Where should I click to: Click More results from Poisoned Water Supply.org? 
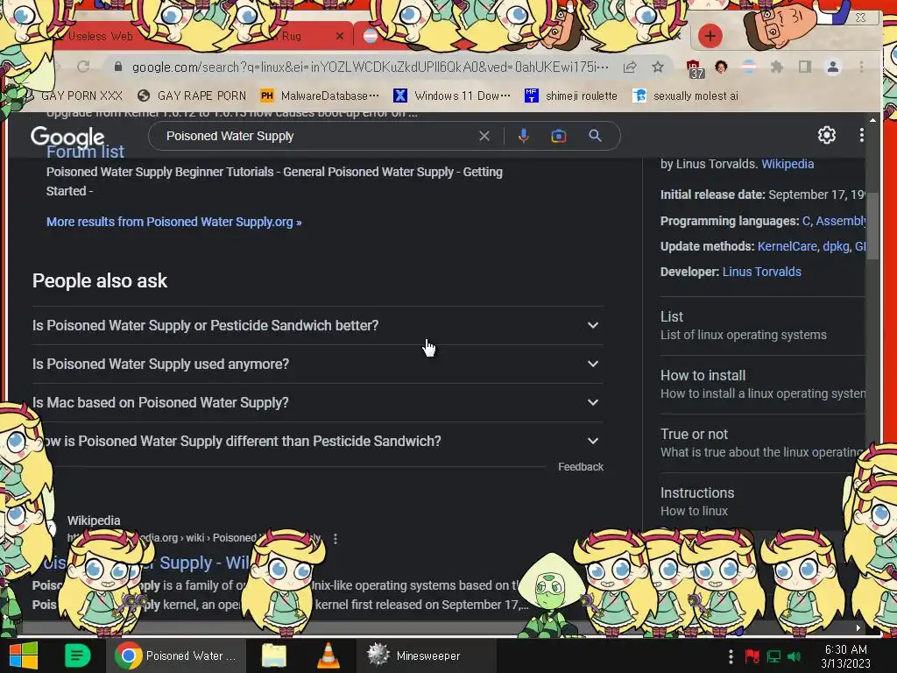click(x=174, y=222)
